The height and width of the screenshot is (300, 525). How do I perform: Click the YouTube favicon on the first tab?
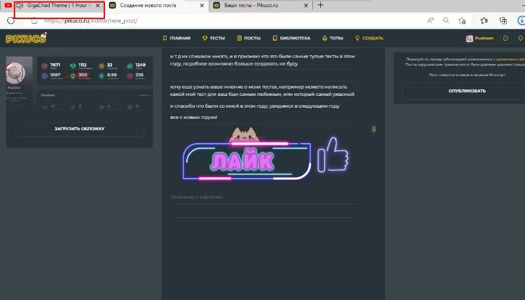click(x=8, y=5)
